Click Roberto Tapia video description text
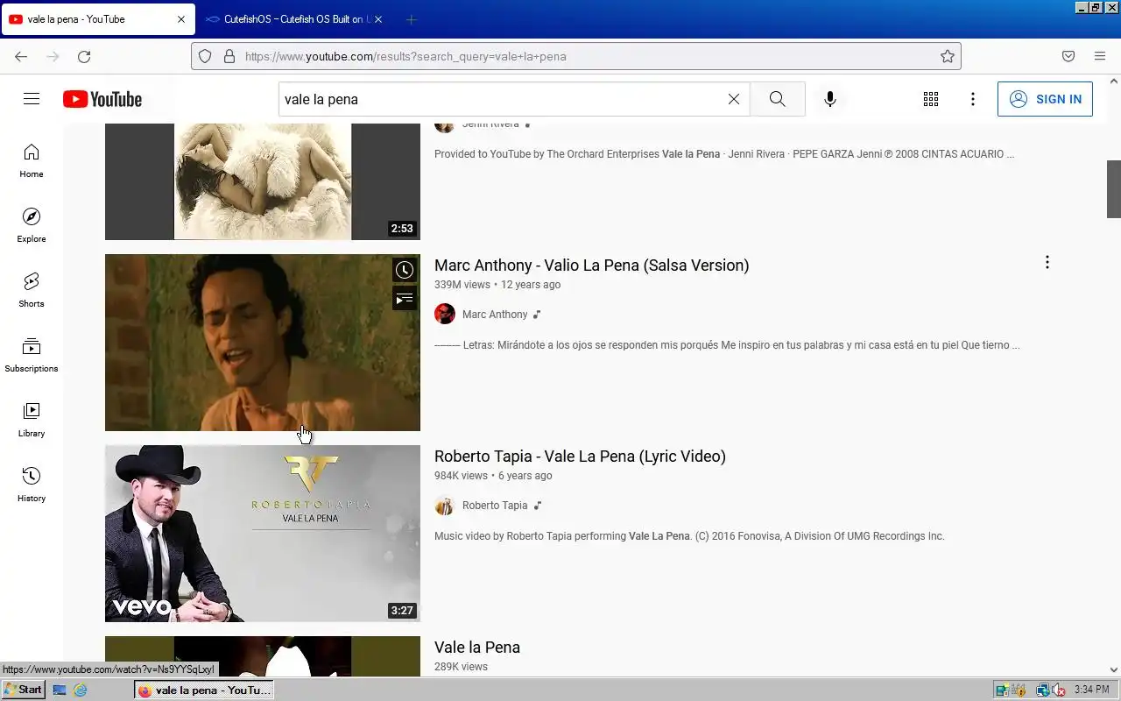1121x701 pixels. coord(689,536)
